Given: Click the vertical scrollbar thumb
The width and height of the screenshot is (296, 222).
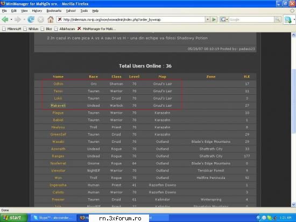Looking at the screenshot, I should click(293, 101).
